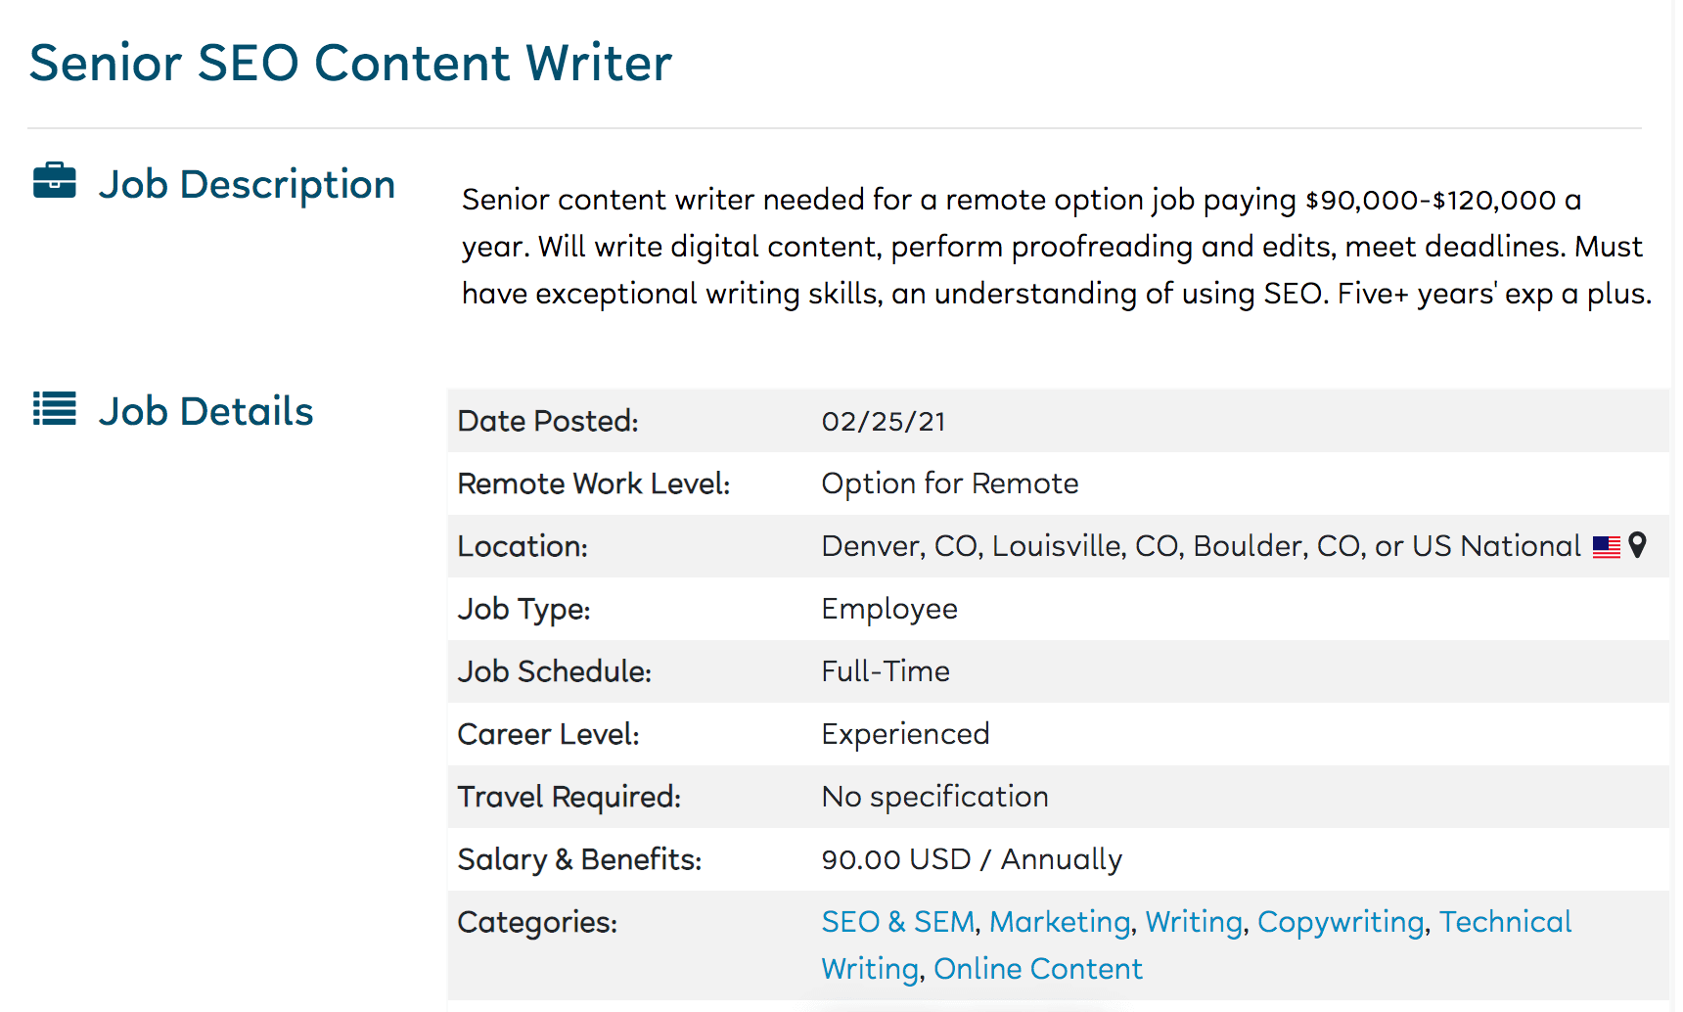Image resolution: width=1683 pixels, height=1012 pixels.
Task: Click the list icon beside Job Details
Action: 54,409
